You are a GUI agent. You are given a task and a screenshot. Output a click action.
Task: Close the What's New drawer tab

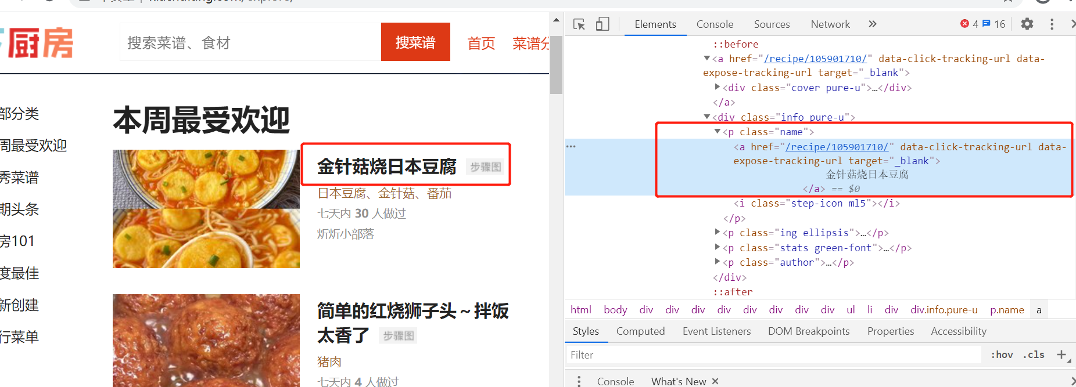tap(715, 381)
